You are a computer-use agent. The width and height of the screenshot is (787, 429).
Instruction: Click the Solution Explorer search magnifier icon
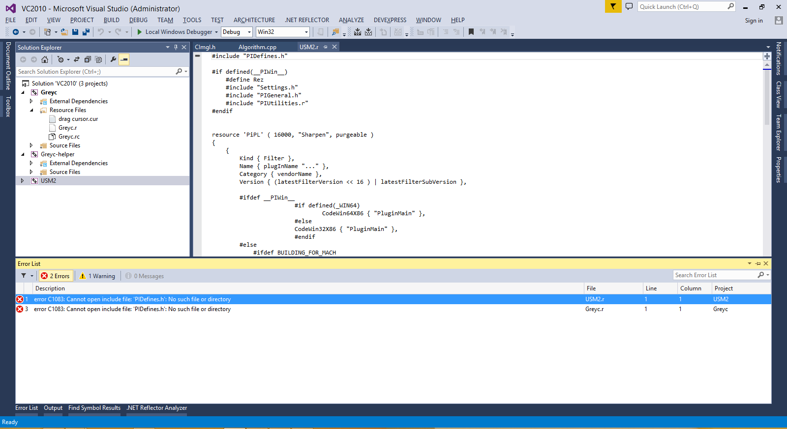pyautogui.click(x=179, y=72)
